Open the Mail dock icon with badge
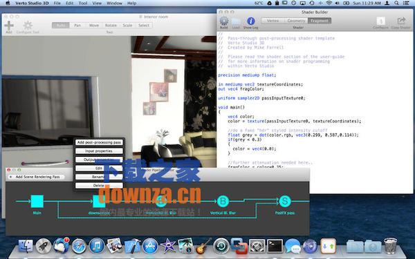Image resolution: width=415 pixels, height=259 pixels. click(x=61, y=245)
